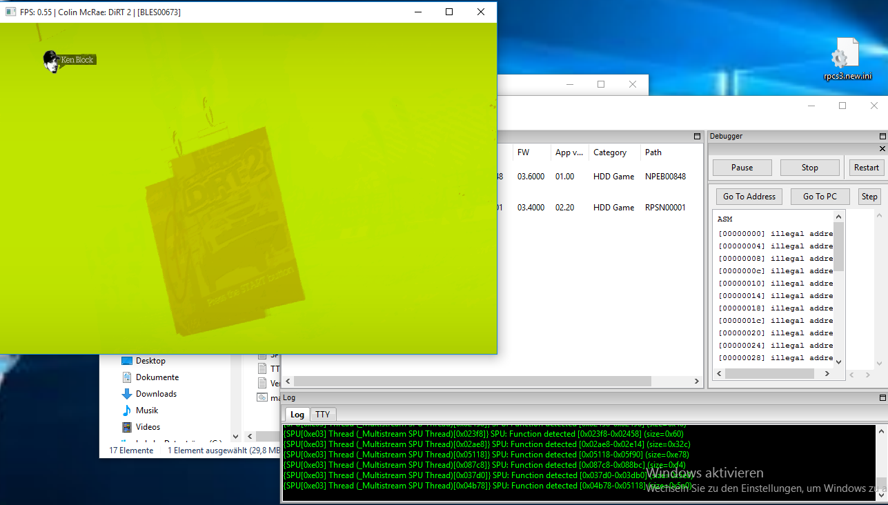Click the game list horizontal scroll-left arrow
The height and width of the screenshot is (505, 888).
[288, 381]
